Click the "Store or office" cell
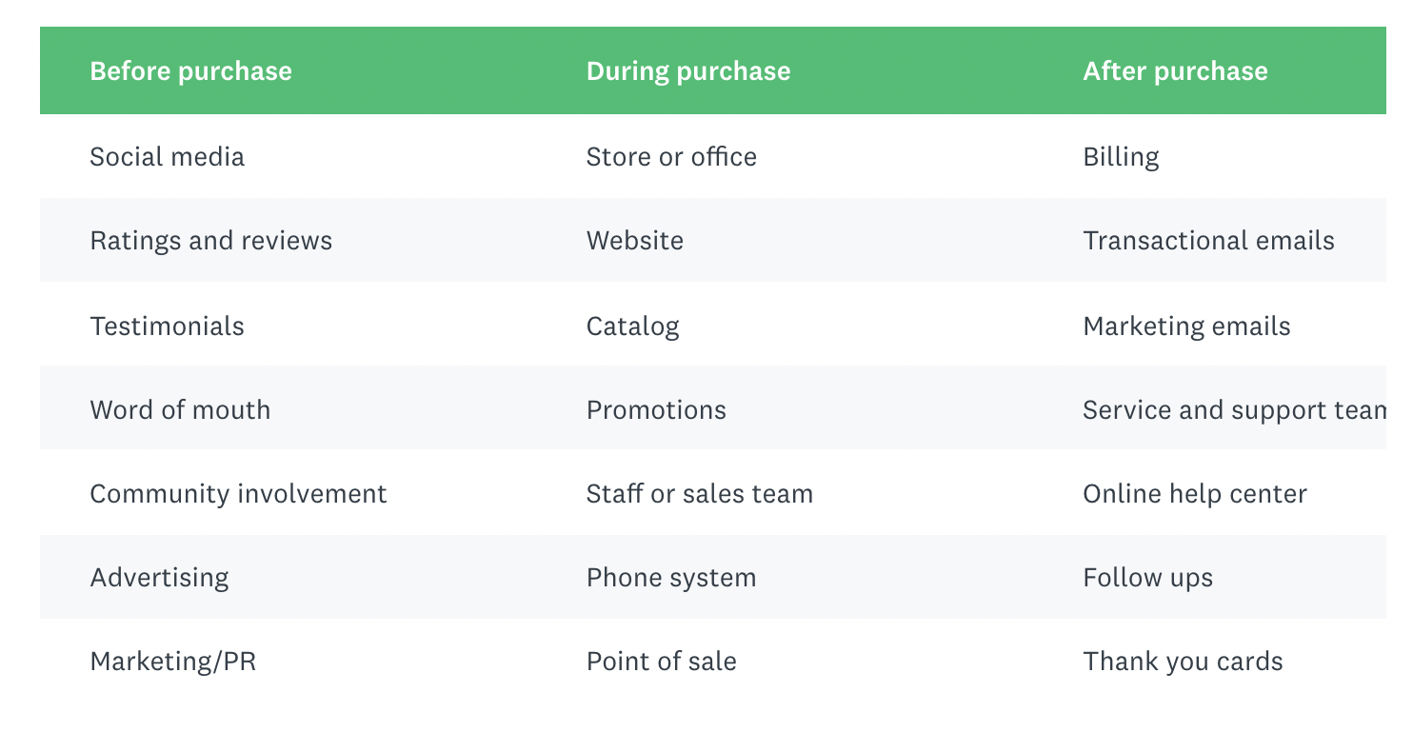Image resolution: width=1413 pixels, height=752 pixels. (x=671, y=157)
